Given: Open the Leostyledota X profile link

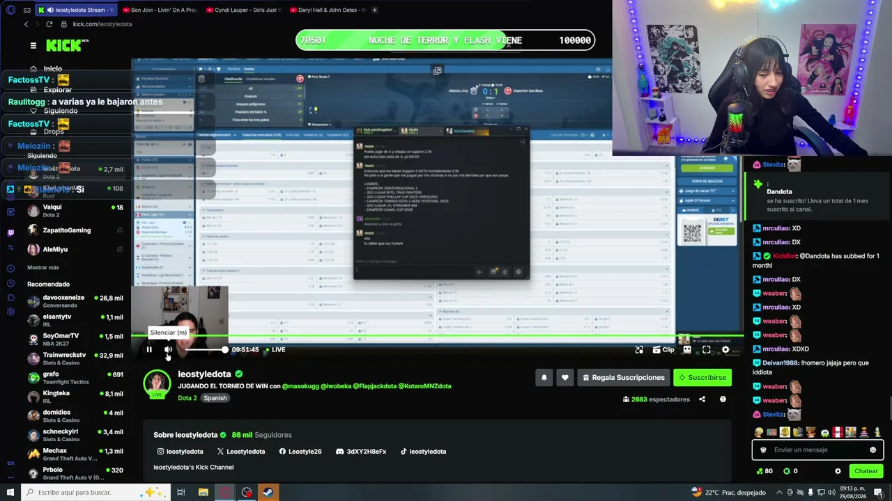Looking at the screenshot, I should pyautogui.click(x=241, y=452).
